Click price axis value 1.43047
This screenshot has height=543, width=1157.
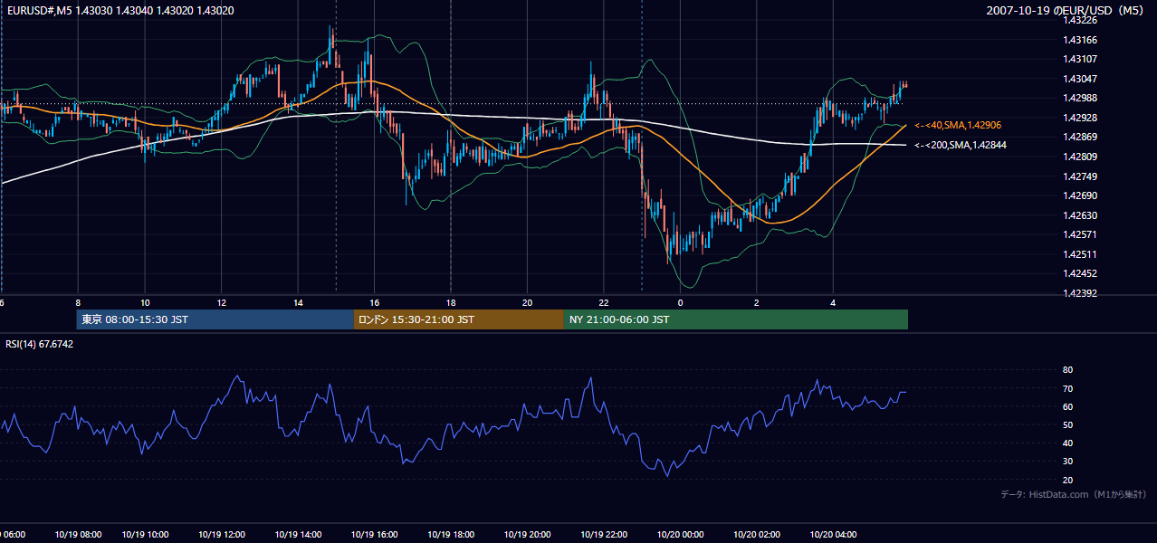tap(1080, 79)
